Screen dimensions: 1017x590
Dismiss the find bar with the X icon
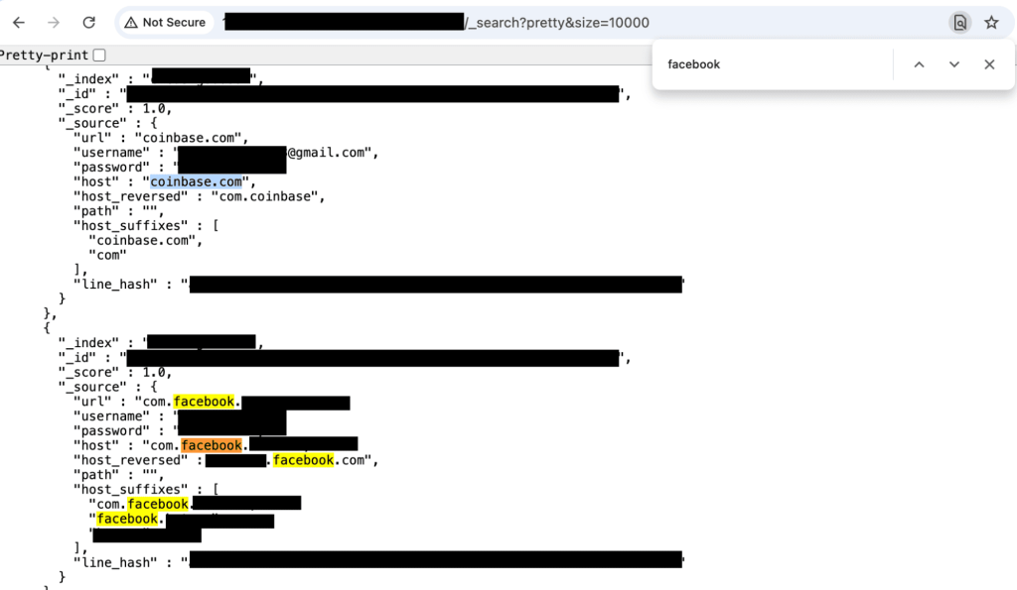pos(989,63)
